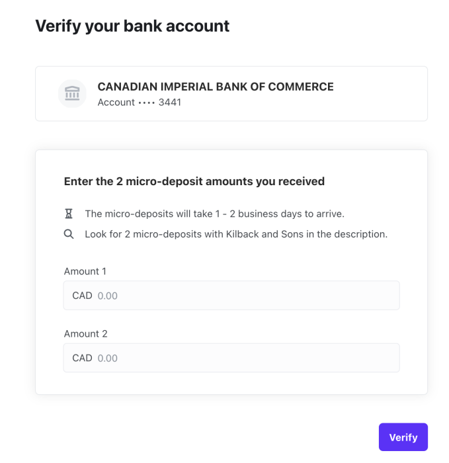449x463 pixels.
Task: Click the account number ending 3441
Action: click(x=170, y=103)
